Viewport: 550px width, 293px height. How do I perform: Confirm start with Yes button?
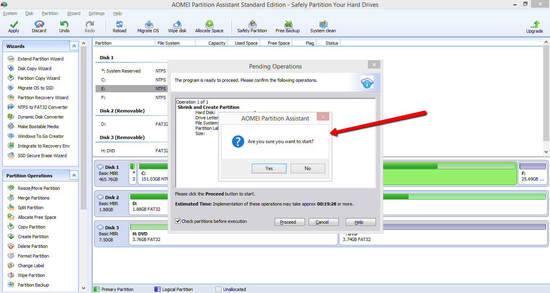tap(269, 168)
